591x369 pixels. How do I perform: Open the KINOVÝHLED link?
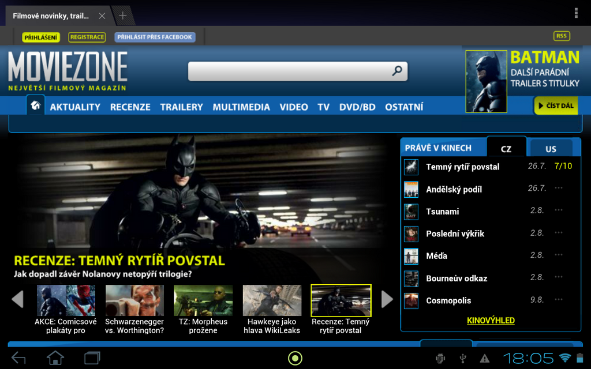[491, 321]
